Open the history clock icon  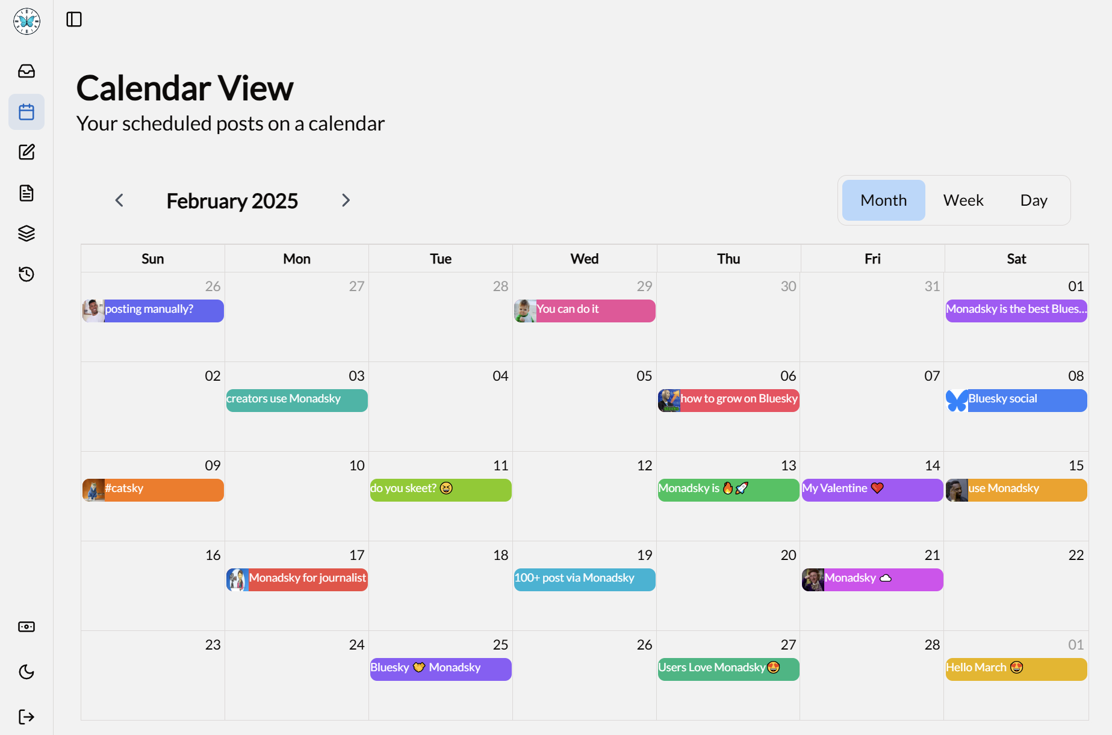(26, 274)
